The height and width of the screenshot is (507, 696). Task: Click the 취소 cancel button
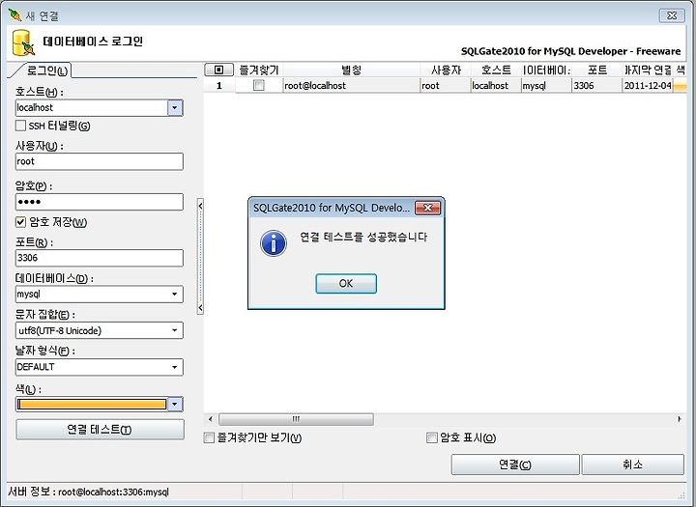pyautogui.click(x=632, y=465)
